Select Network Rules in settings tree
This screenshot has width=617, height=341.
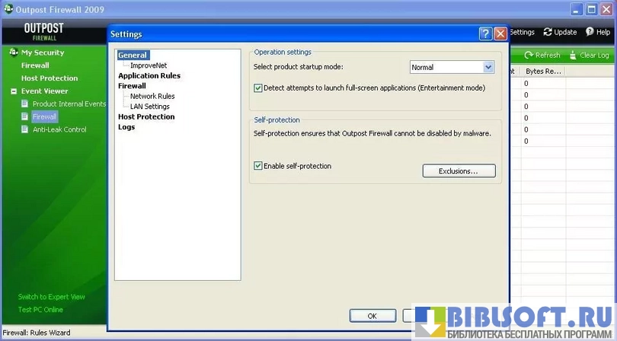tap(152, 97)
